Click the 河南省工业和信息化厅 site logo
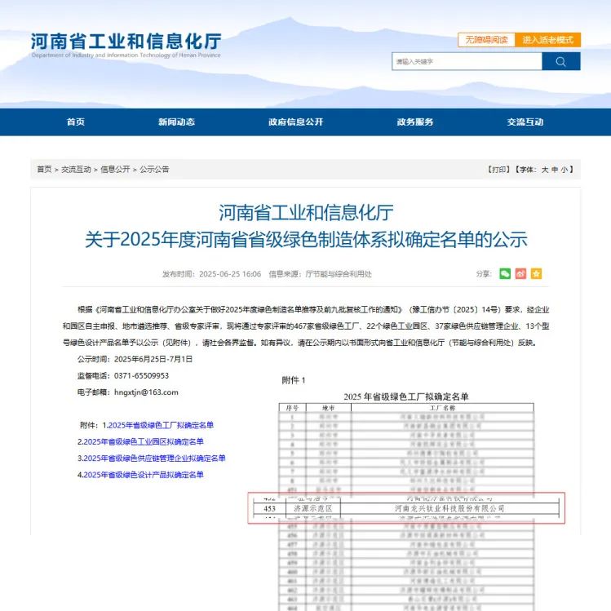Viewport: 611px width, 611px height. pos(126,45)
